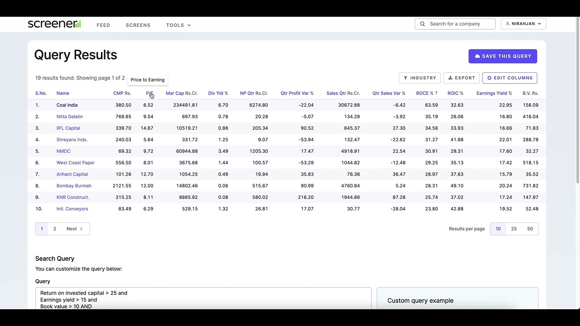Filter results by Industry
This screenshot has width=580, height=326.
(x=420, y=78)
